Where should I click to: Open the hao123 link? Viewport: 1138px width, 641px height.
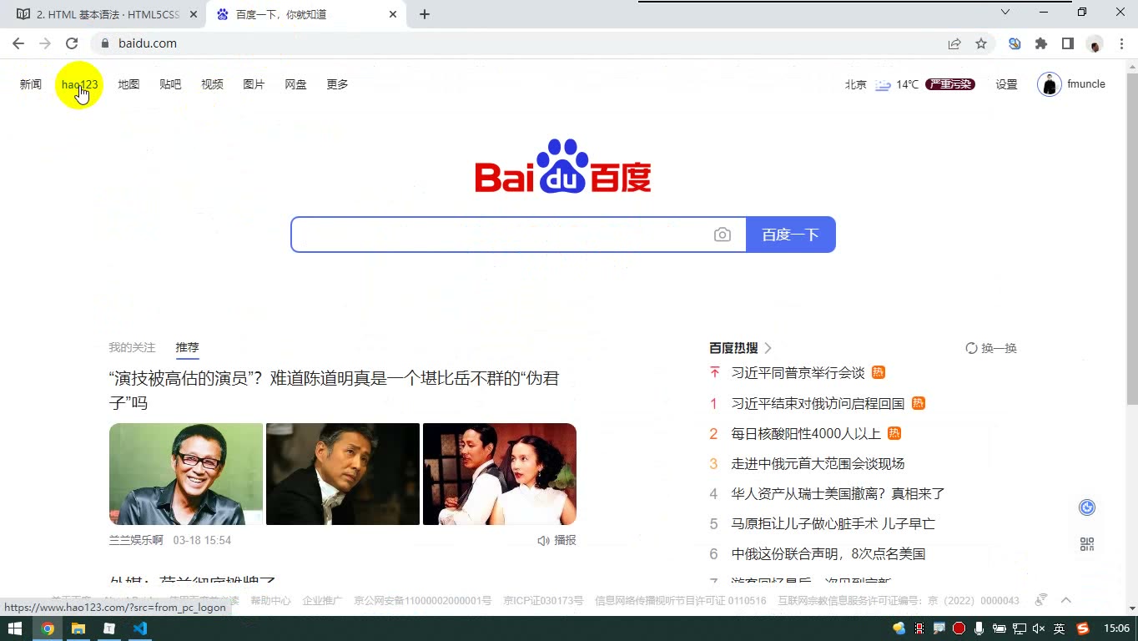point(79,84)
